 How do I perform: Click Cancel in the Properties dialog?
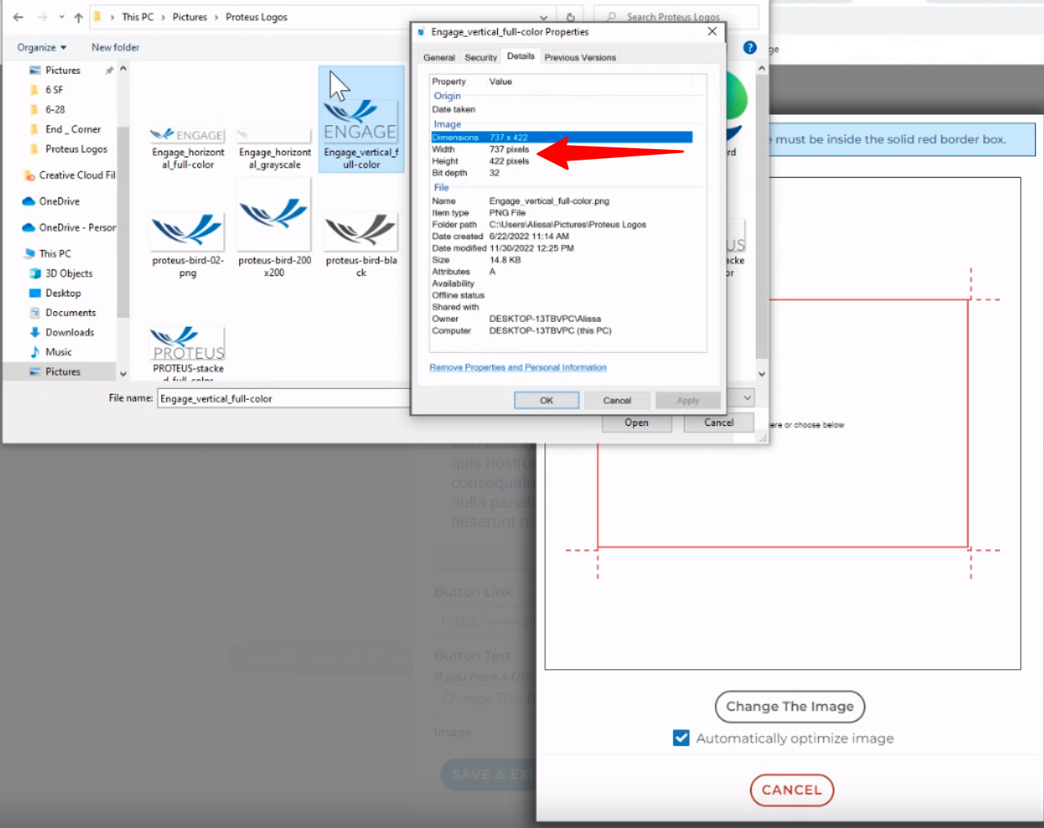[x=617, y=400]
